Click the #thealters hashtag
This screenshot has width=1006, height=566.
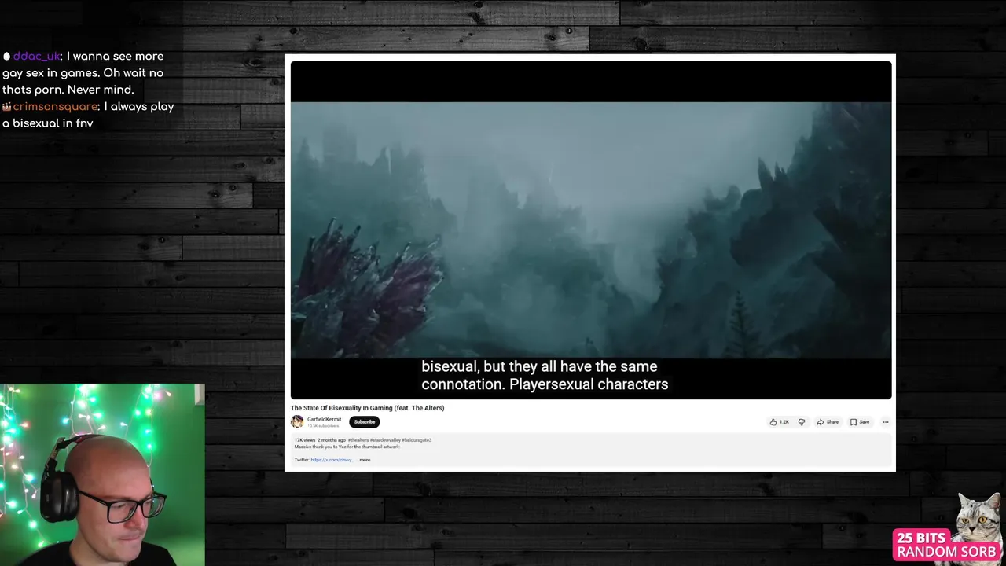pyautogui.click(x=358, y=440)
